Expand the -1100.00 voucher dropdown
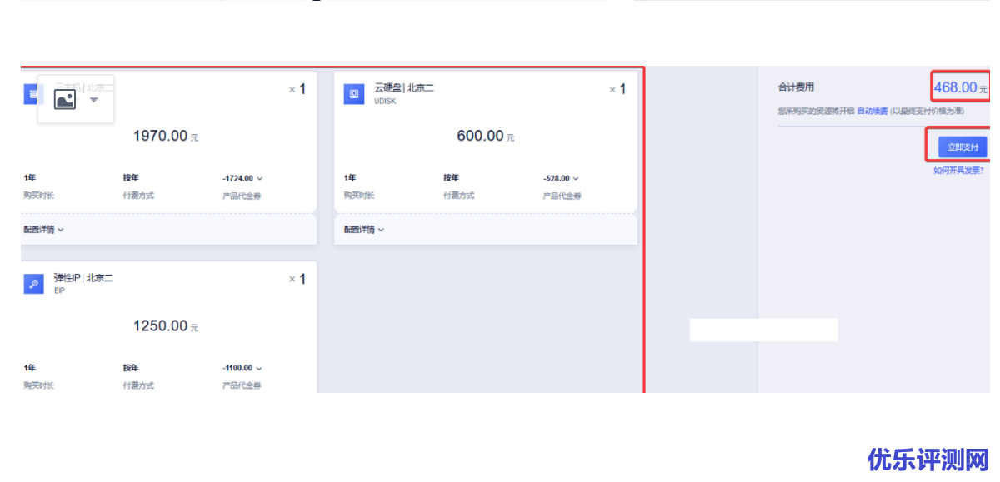The image size is (1000, 482). (x=242, y=368)
